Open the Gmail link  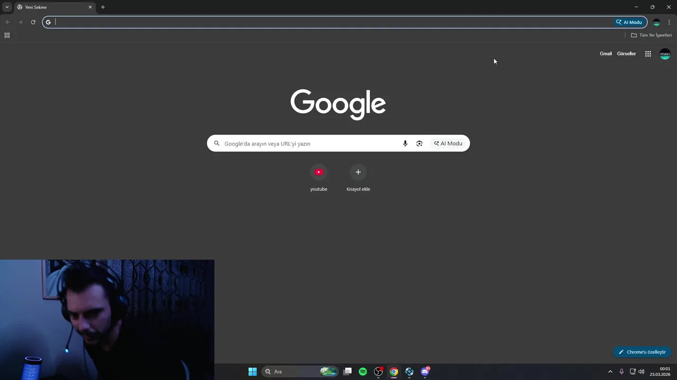pyautogui.click(x=606, y=54)
